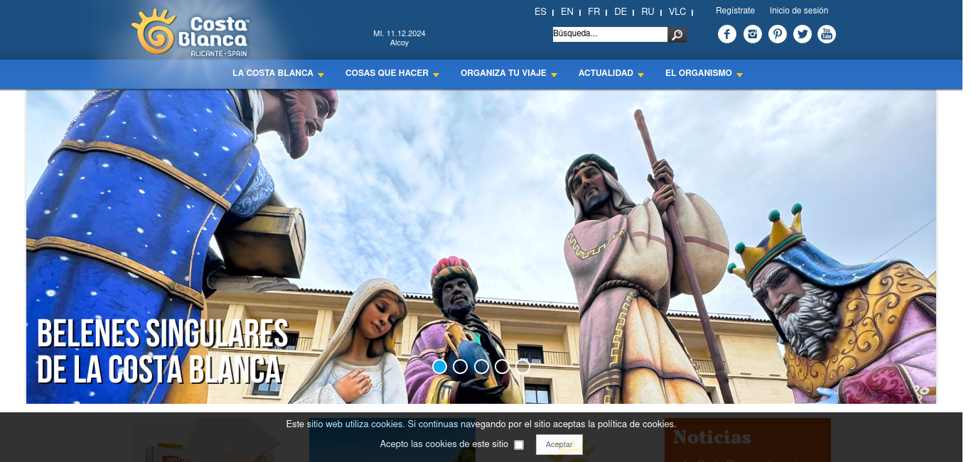The height and width of the screenshot is (462, 971).
Task: Expand the Cosas Que Hacer menu arrow
Action: pos(436,75)
